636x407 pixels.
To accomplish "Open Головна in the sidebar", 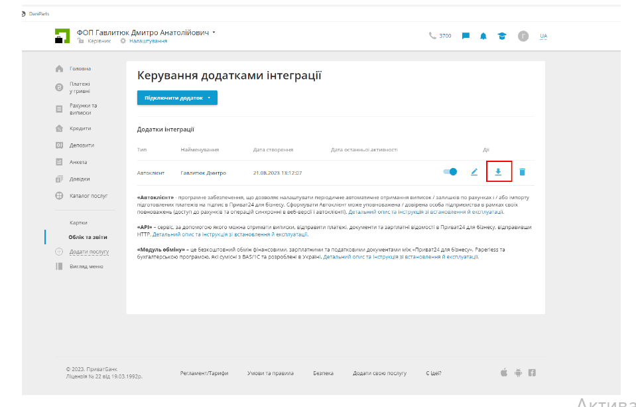I will coord(80,68).
